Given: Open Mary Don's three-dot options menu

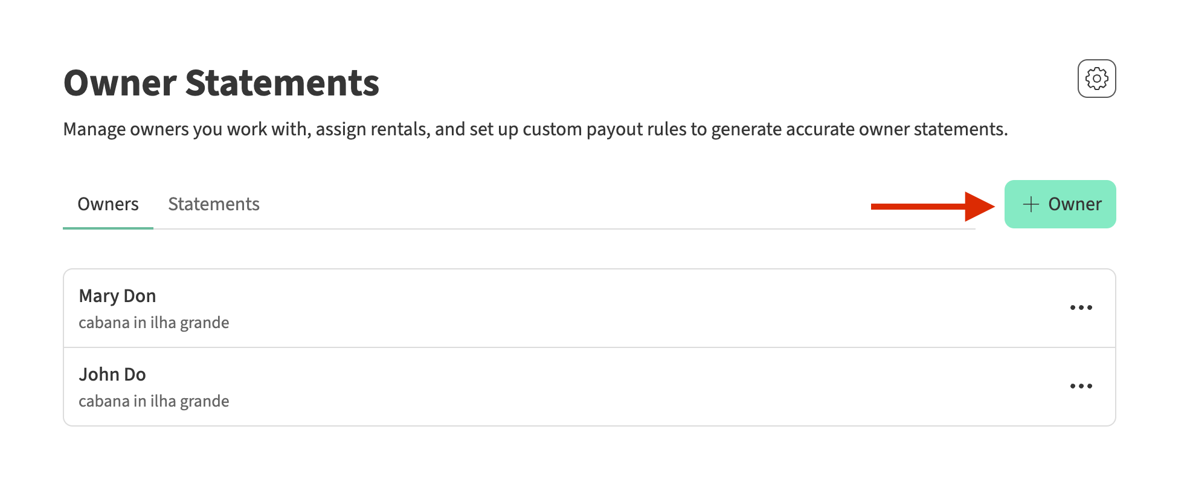Looking at the screenshot, I should click(1081, 308).
